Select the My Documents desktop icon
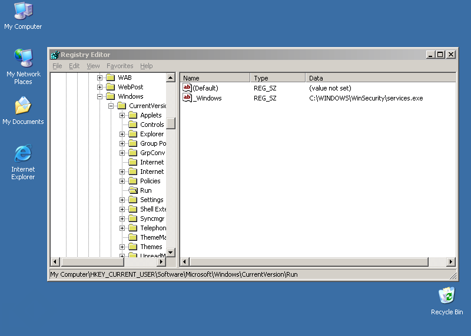The height and width of the screenshot is (336, 471). (x=23, y=110)
